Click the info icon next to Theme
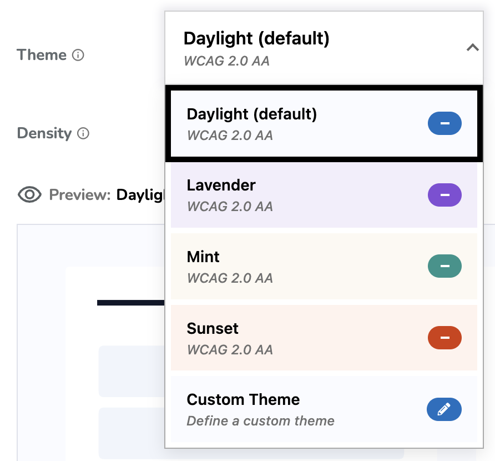The image size is (495, 461). (x=78, y=55)
